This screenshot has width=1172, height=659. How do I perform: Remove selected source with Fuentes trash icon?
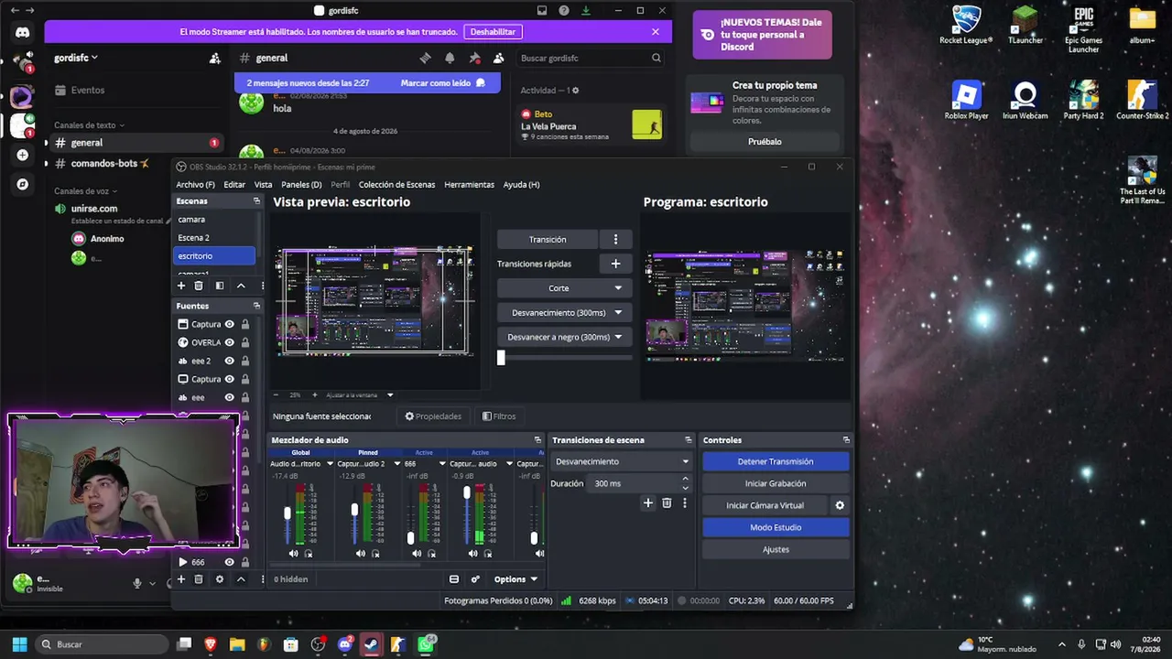coord(199,579)
